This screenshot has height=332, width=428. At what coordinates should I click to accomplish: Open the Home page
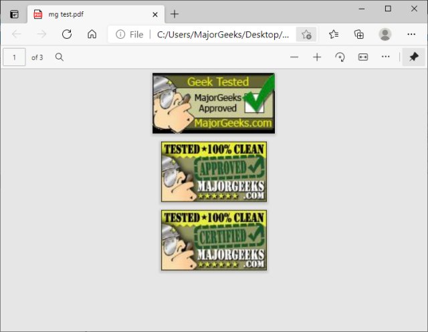[92, 34]
